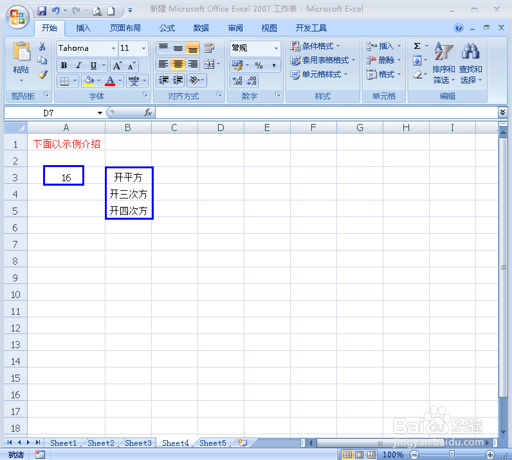This screenshot has width=512, height=460.
Task: Switch to the 插入 ribbon tab
Action: (x=83, y=28)
